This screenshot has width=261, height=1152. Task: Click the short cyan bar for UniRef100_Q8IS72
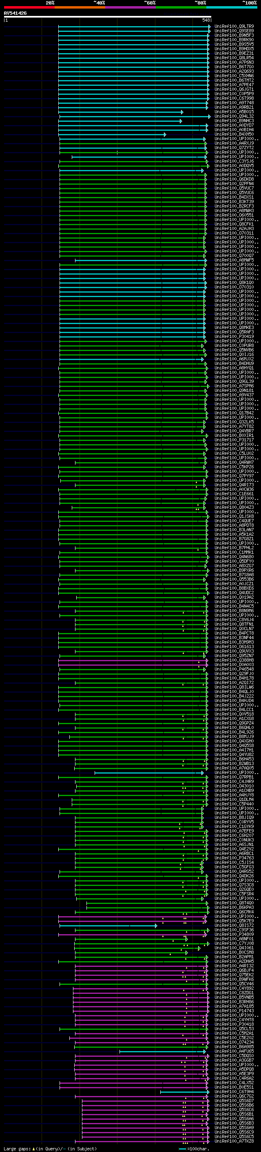point(108,926)
